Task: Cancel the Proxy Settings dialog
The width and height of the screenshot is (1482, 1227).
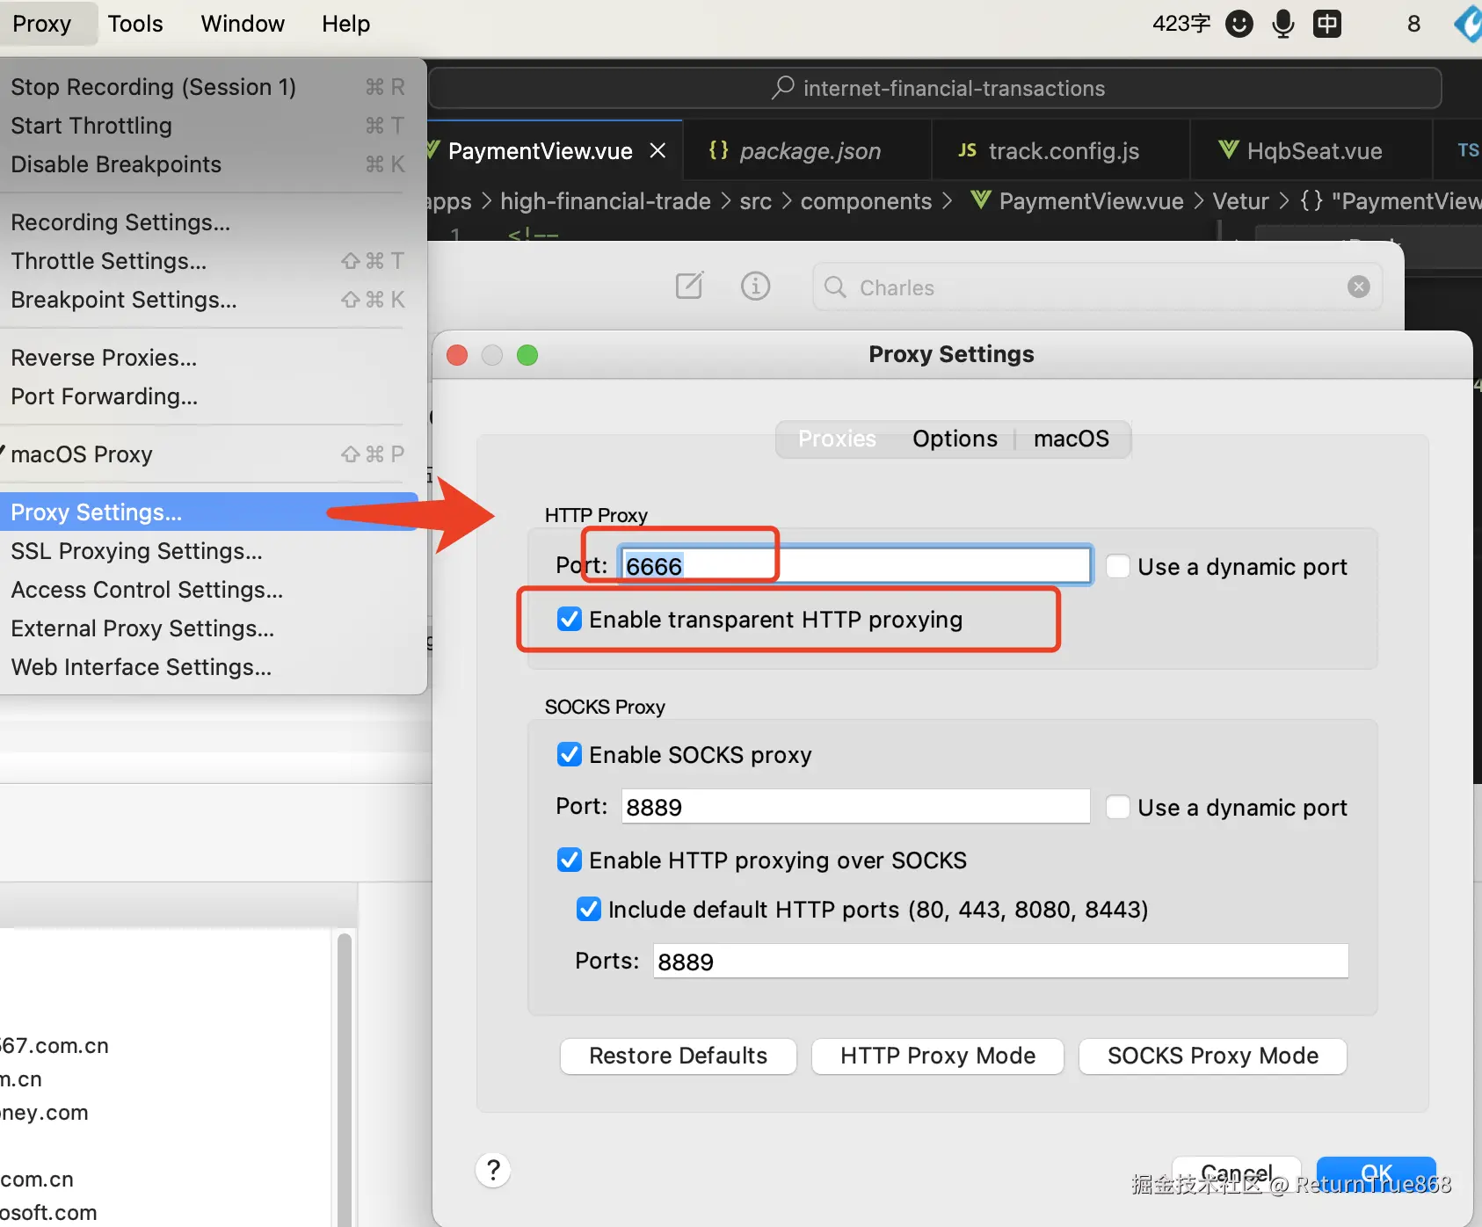Action: point(1236,1173)
